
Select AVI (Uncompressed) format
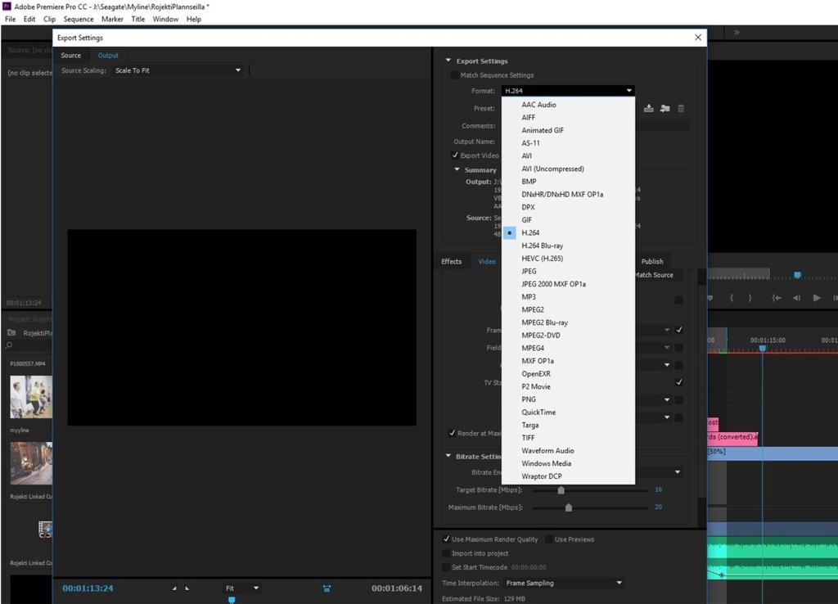click(x=568, y=169)
